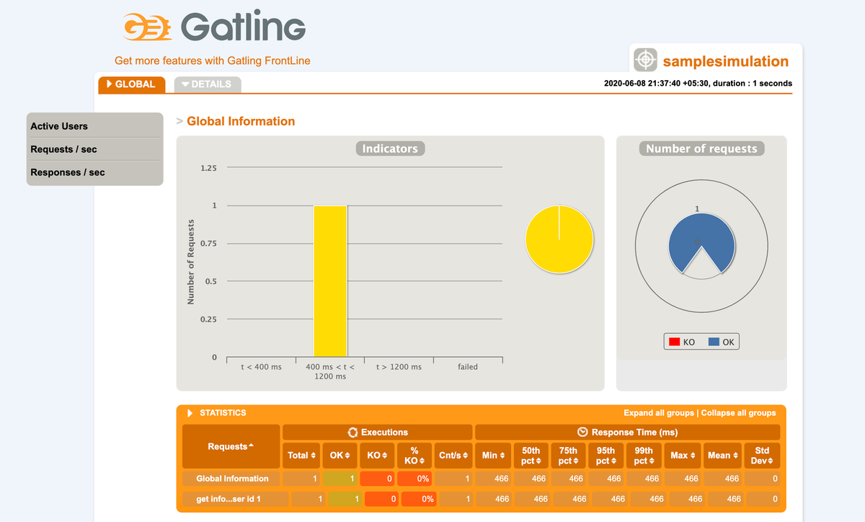Collapse the STATISTICS panel triangle
Image resolution: width=865 pixels, height=522 pixels.
[x=190, y=413]
